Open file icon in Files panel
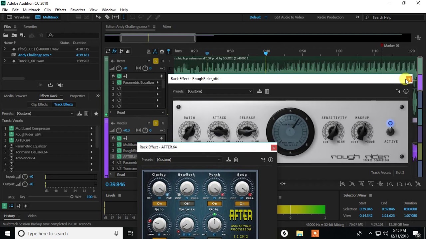 coord(6,35)
